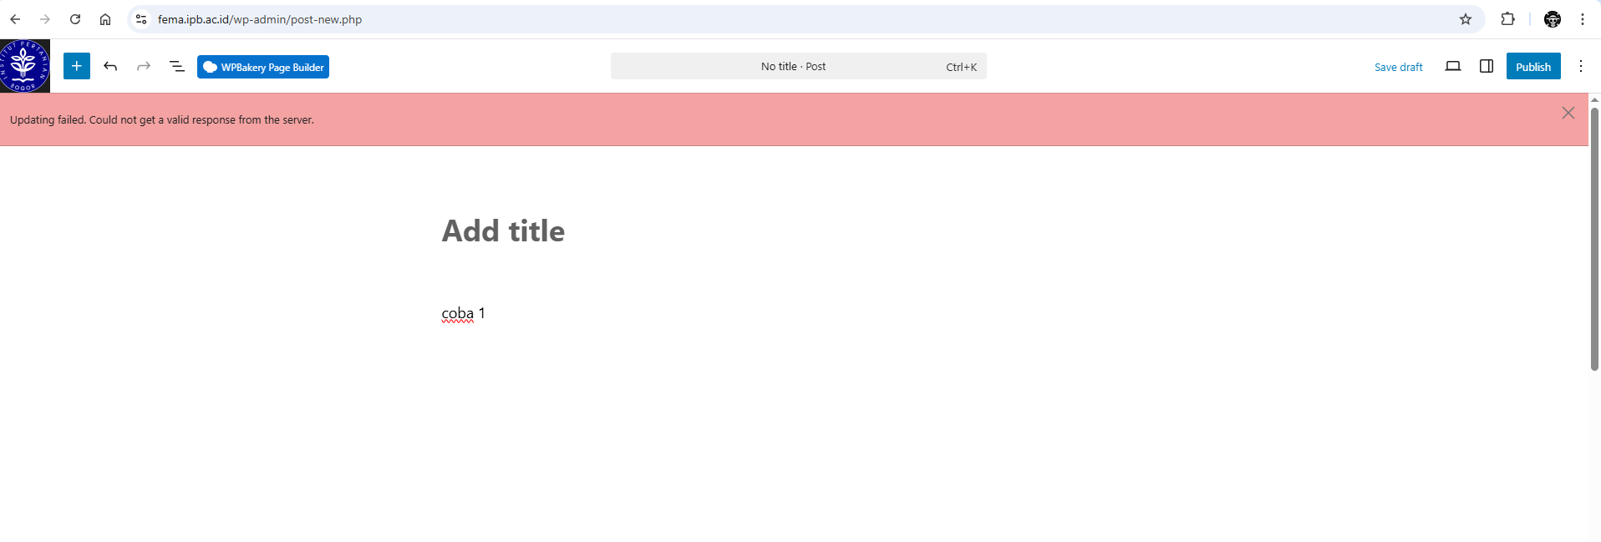Click the paragraph containing coba 1
Screen dimensions: 1601x542
(464, 313)
